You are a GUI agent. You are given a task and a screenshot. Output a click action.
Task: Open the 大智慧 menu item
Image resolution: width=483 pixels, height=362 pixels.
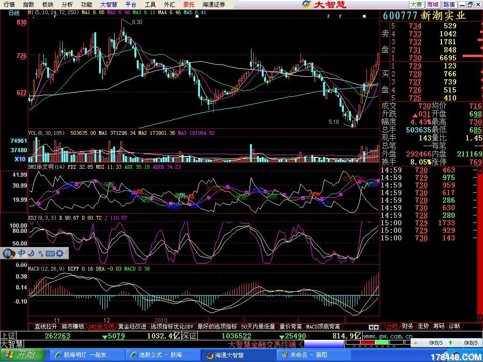click(x=109, y=5)
